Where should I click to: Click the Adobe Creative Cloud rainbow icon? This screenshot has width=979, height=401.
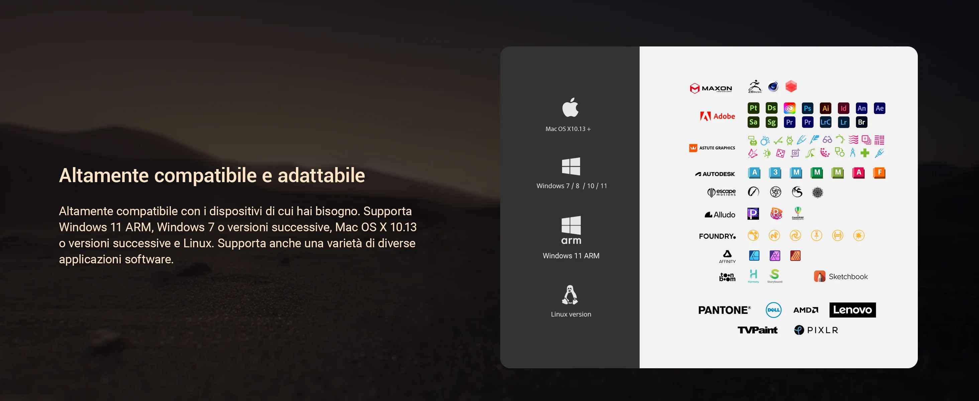coord(789,108)
